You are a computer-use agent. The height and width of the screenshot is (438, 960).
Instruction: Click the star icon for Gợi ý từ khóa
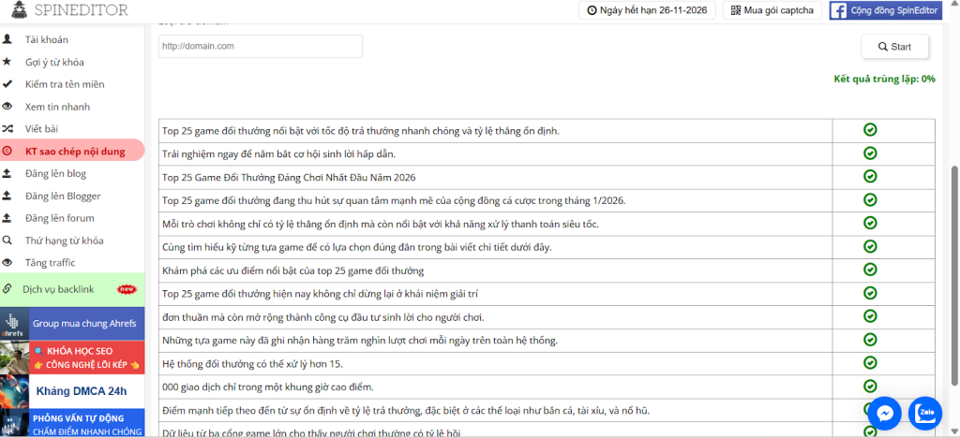click(x=7, y=62)
